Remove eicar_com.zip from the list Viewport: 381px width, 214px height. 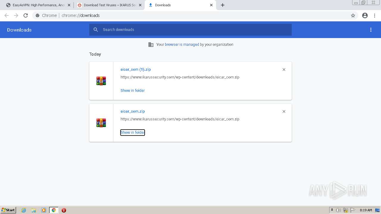pyautogui.click(x=284, y=111)
